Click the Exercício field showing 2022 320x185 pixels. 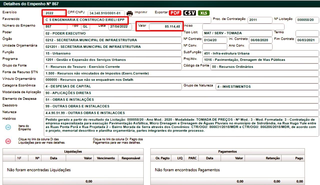pyautogui.click(x=54, y=13)
